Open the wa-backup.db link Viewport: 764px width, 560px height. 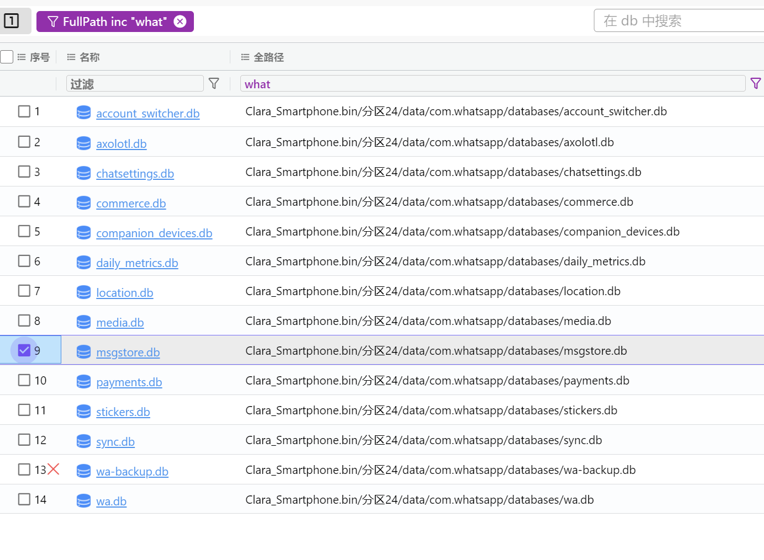132,471
